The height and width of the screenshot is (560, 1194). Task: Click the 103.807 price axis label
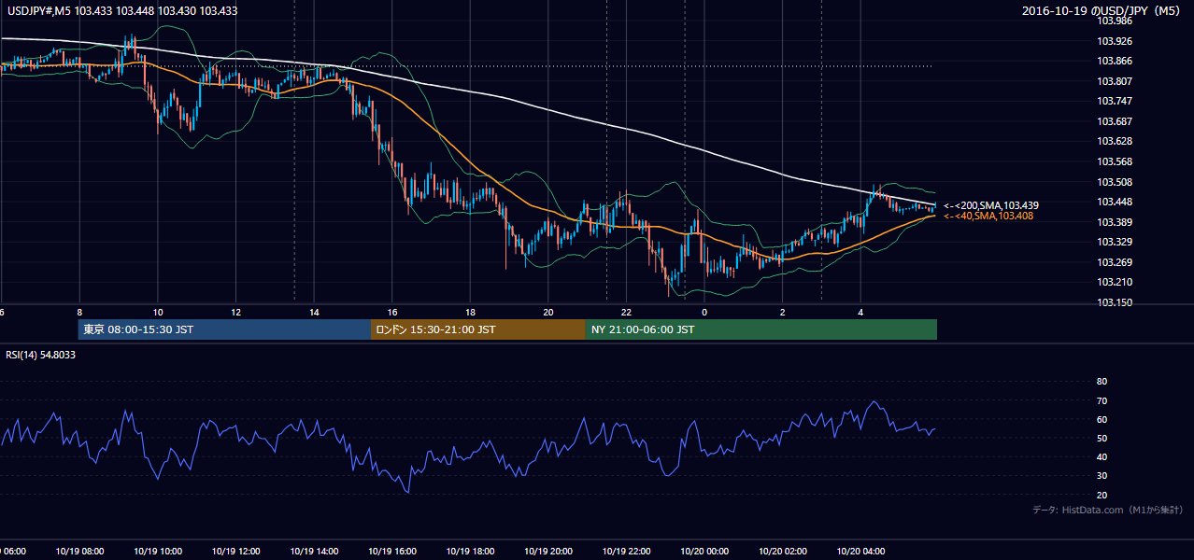pos(1115,81)
